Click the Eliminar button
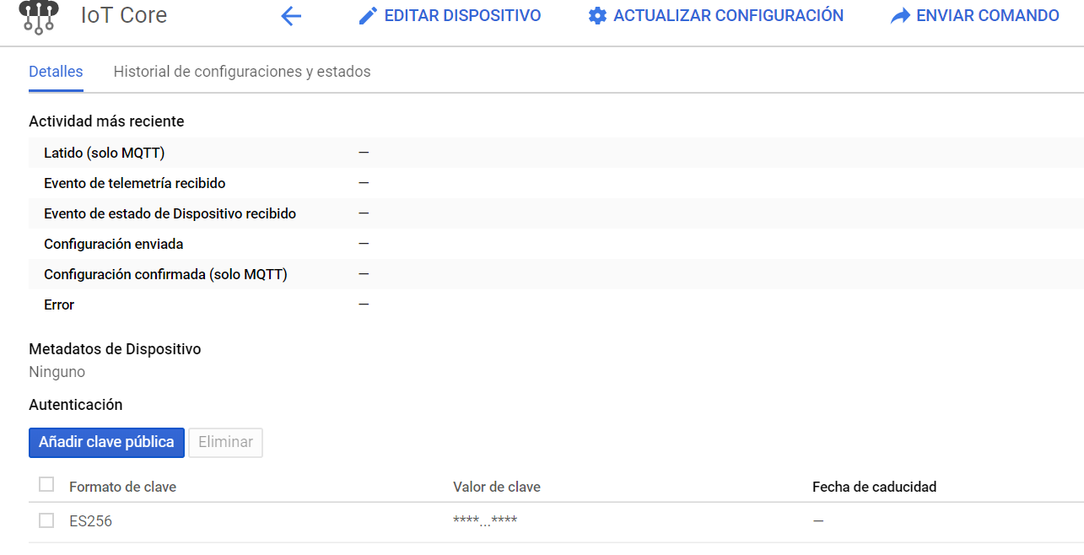 coord(225,442)
